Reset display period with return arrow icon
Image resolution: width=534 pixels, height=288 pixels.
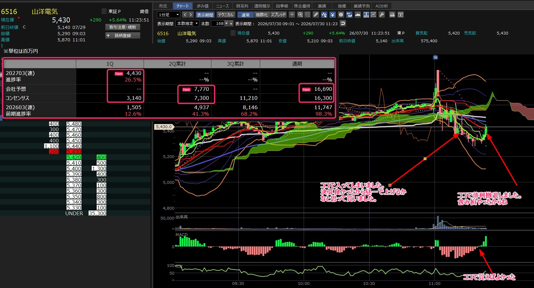point(343,23)
